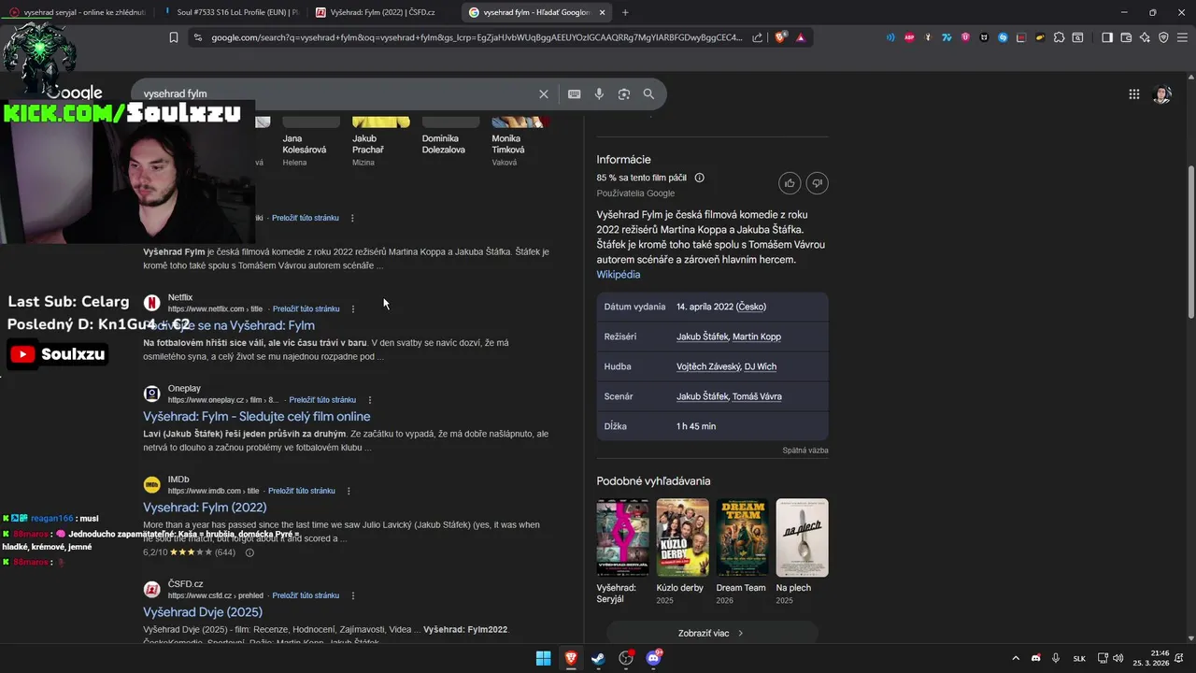Image resolution: width=1196 pixels, height=673 pixels.
Task: Clear the Google search box
Action: [544, 93]
